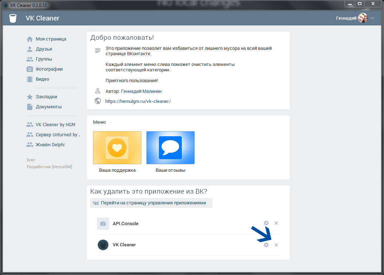Click the trash bin logo in header
The height and width of the screenshot is (275, 384).
point(13,18)
